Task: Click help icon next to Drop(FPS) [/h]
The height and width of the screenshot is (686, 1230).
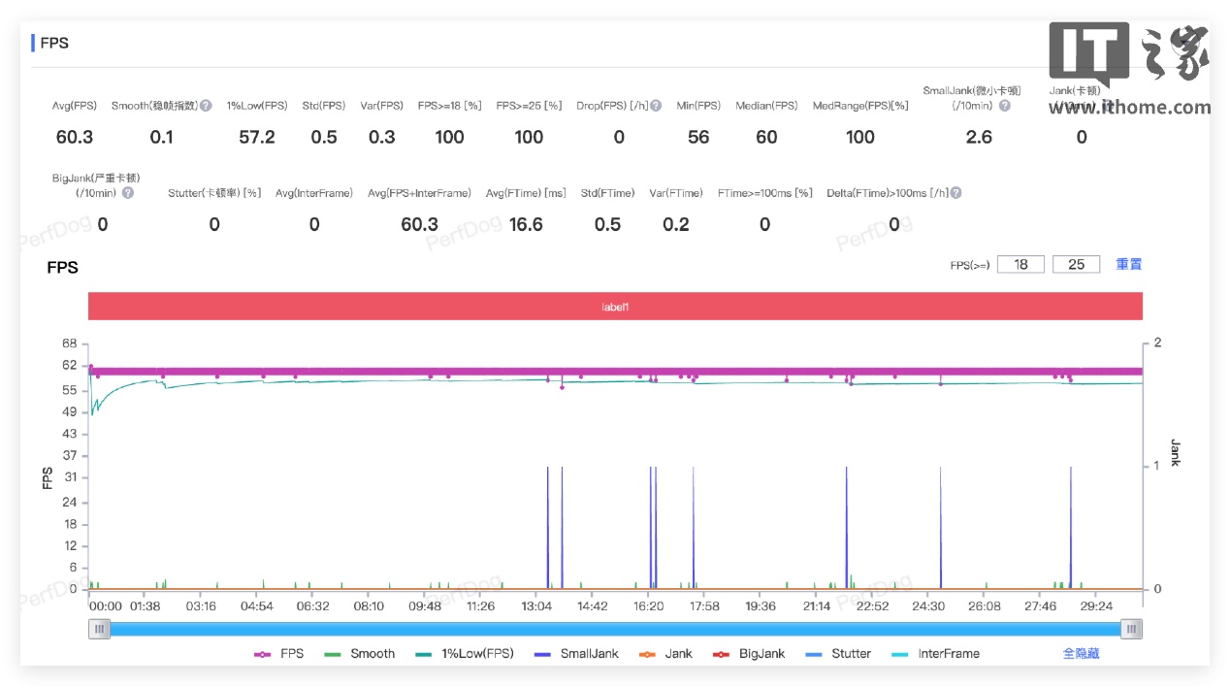Action: click(x=657, y=106)
